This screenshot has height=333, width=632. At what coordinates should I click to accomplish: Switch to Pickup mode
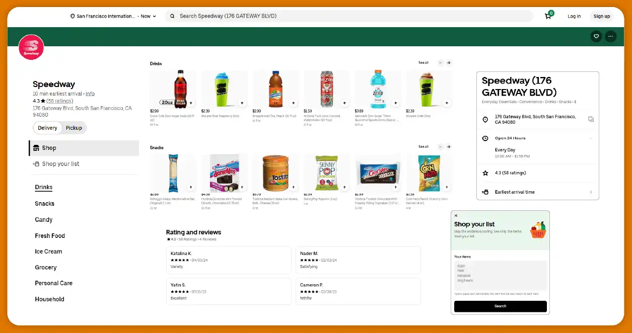(74, 127)
